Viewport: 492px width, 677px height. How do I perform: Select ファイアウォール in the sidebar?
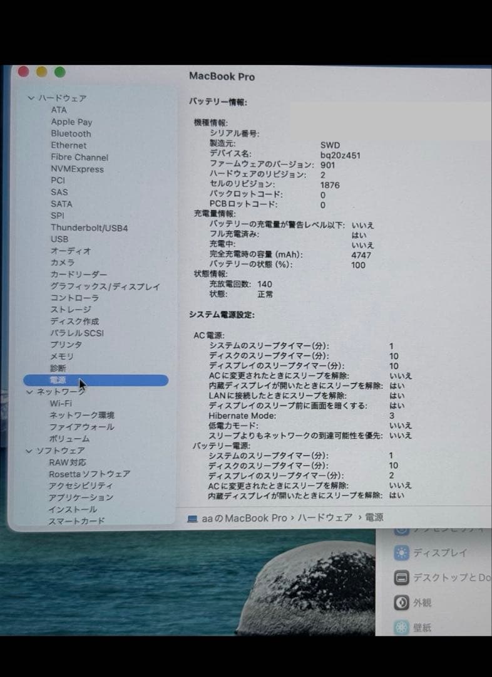(82, 427)
